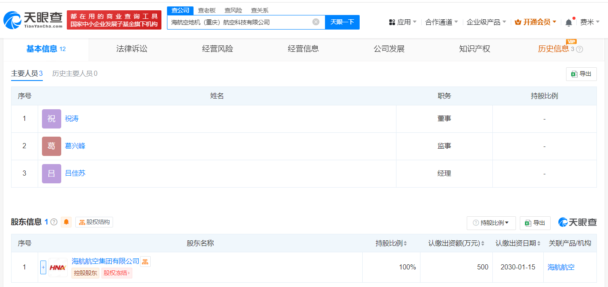Sort by 认缴出资日期 column
This screenshot has height=287, width=608.
click(x=518, y=243)
